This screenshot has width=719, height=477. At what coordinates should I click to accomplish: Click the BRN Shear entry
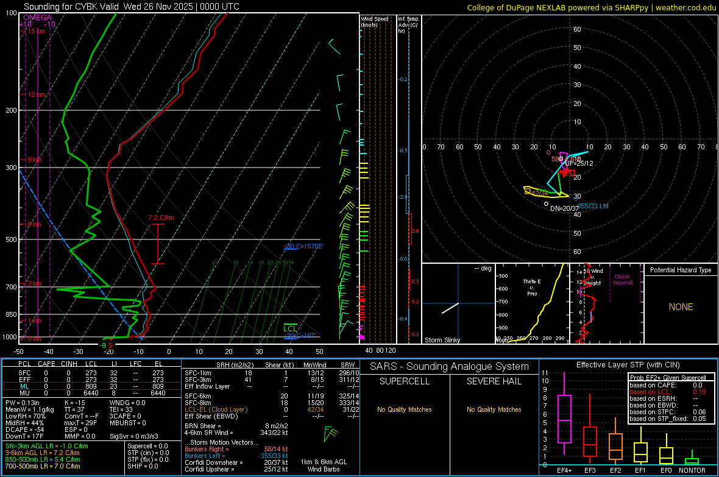(x=236, y=426)
